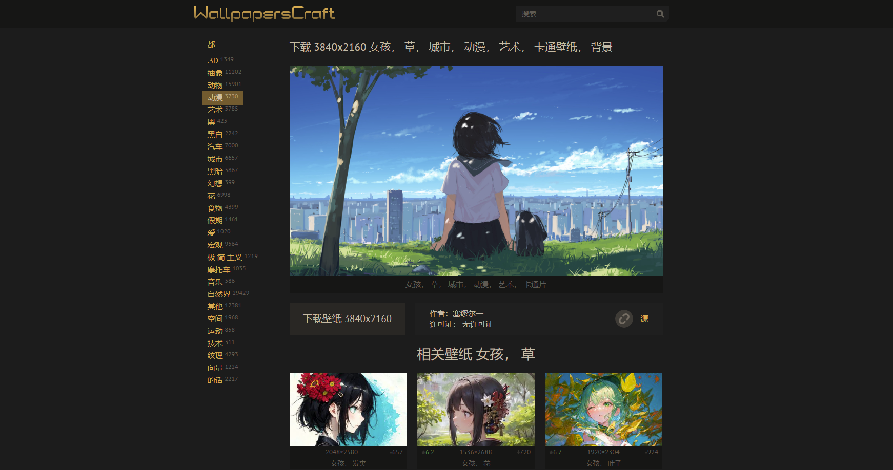Browse the 空间 category
This screenshot has height=470, width=893.
pyautogui.click(x=215, y=318)
